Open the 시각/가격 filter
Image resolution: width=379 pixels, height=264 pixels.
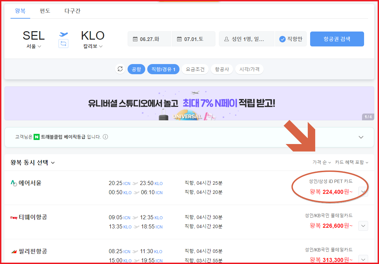pyautogui.click(x=249, y=69)
